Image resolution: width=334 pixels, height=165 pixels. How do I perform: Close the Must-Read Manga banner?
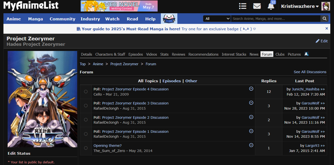click(327, 28)
